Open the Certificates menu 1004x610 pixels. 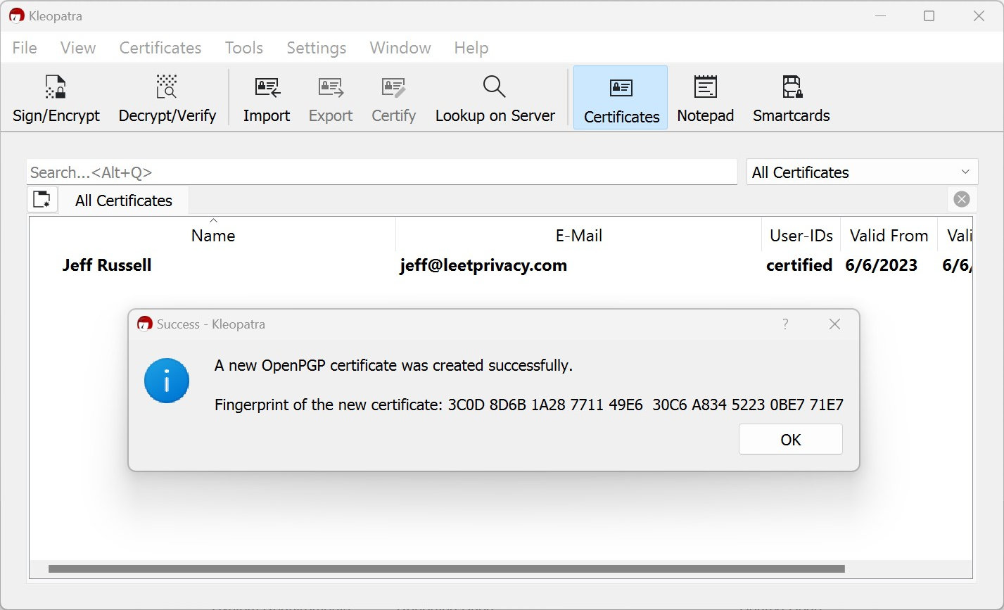[x=160, y=48]
